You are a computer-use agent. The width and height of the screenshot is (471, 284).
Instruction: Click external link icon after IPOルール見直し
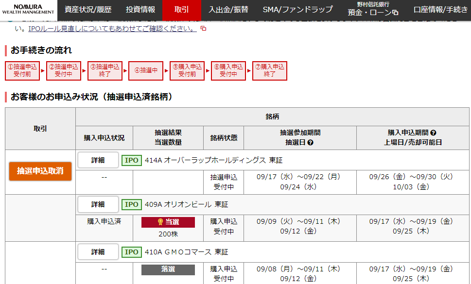point(204,29)
